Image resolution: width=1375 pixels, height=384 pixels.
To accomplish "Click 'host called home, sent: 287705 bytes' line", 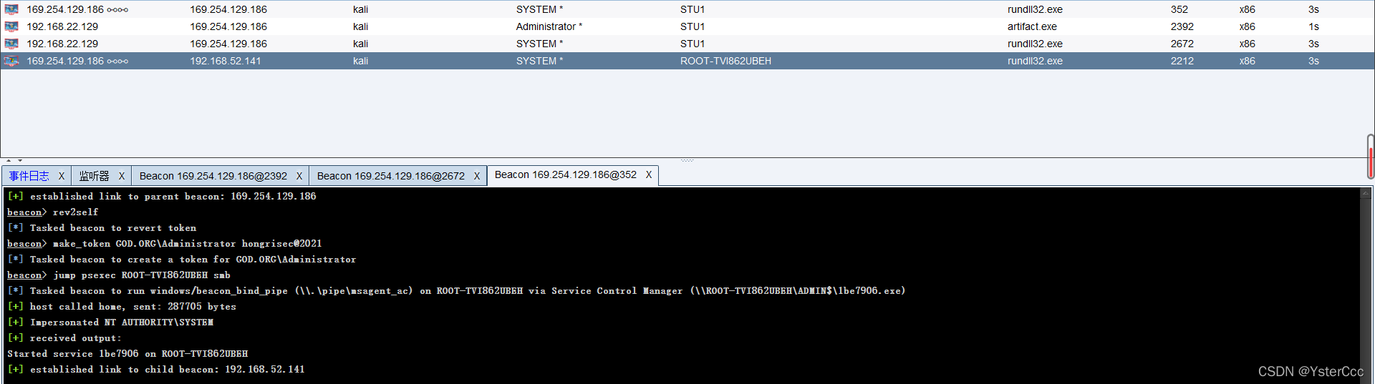I will pyautogui.click(x=122, y=307).
